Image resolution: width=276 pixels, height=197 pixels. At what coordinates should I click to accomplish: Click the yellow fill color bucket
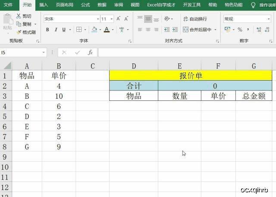(x=94, y=30)
